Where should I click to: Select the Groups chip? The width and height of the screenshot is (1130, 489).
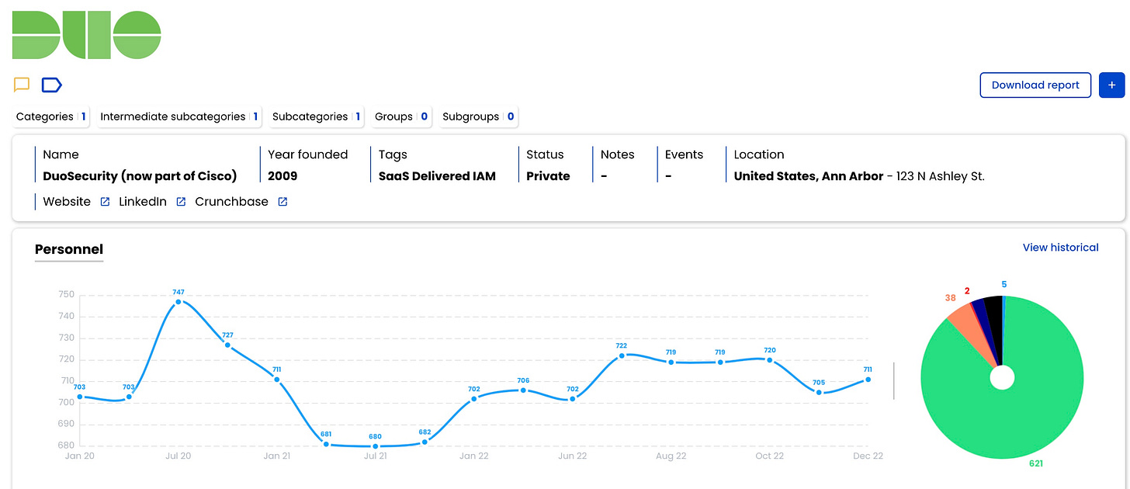401,116
